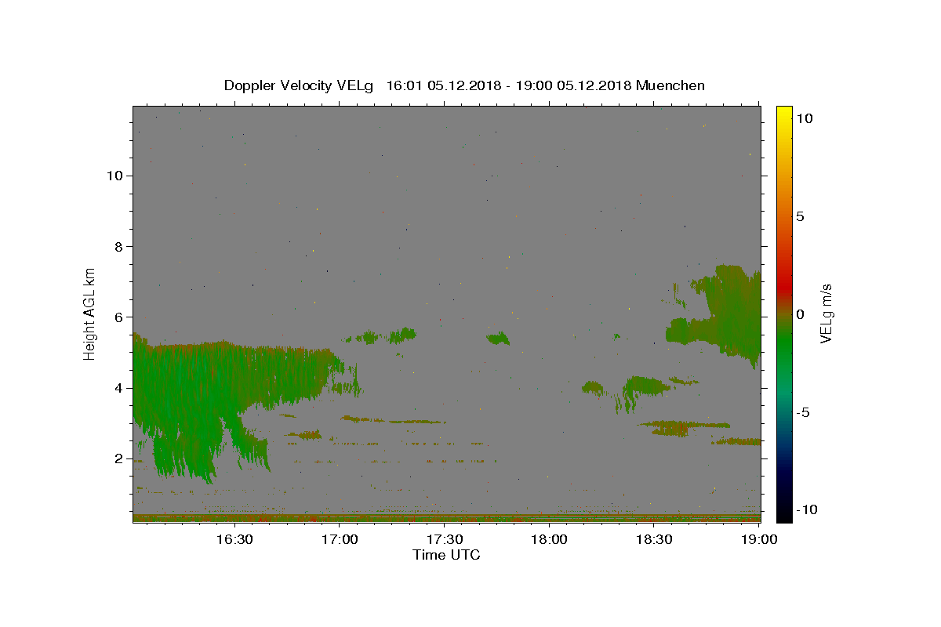Click the 17:30 time tick label
The width and height of the screenshot is (941, 627).
[445, 539]
